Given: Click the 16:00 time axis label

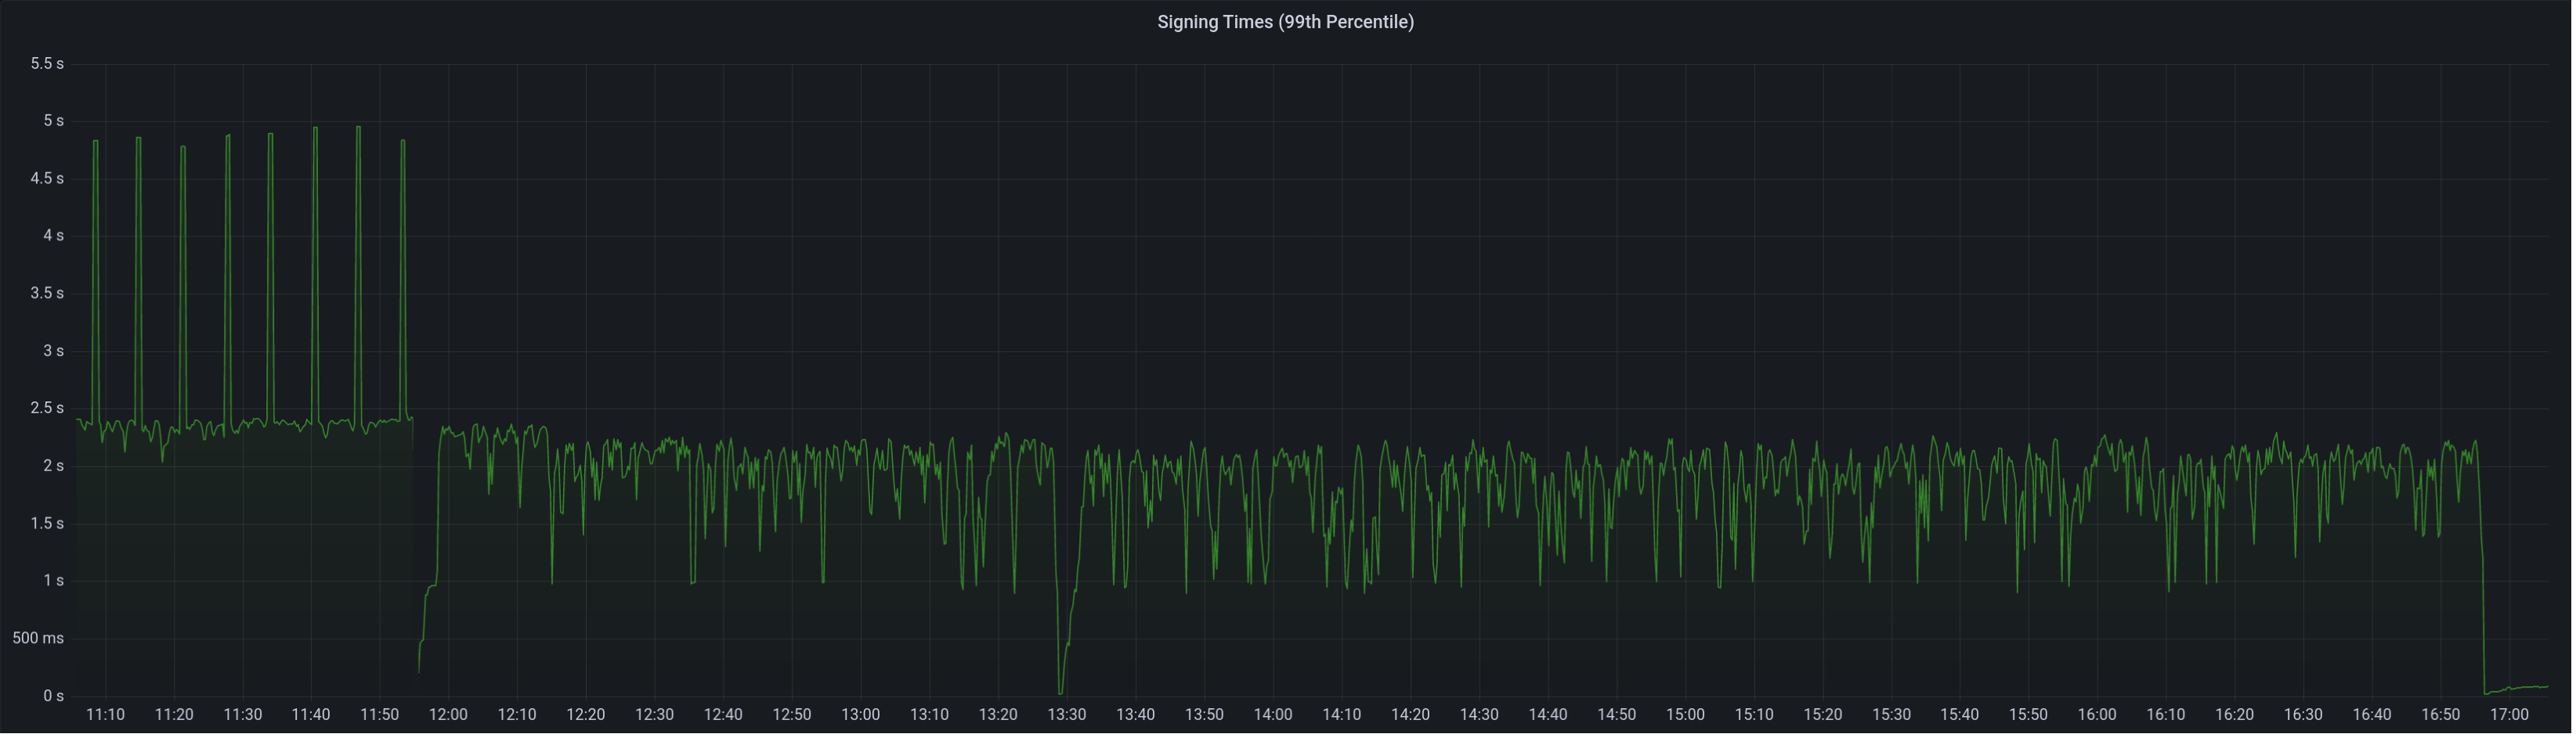Looking at the screenshot, I should 2097,715.
